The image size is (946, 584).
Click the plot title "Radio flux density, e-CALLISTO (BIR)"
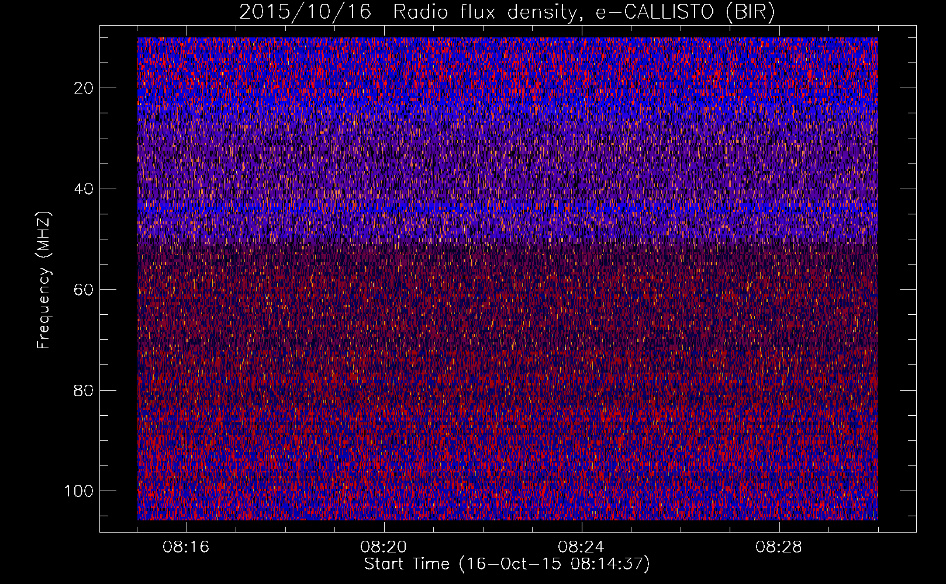coord(584,12)
